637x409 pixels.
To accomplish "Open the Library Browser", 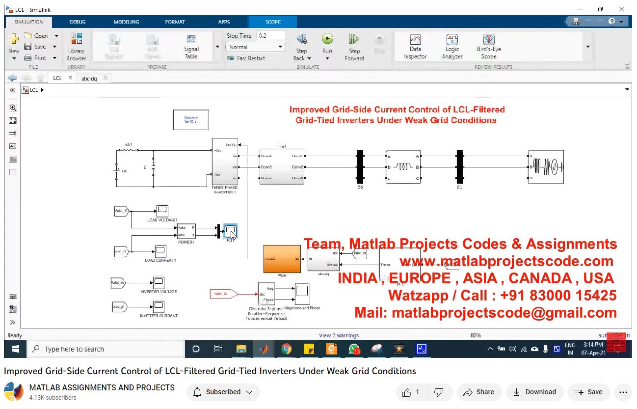I will click(76, 47).
